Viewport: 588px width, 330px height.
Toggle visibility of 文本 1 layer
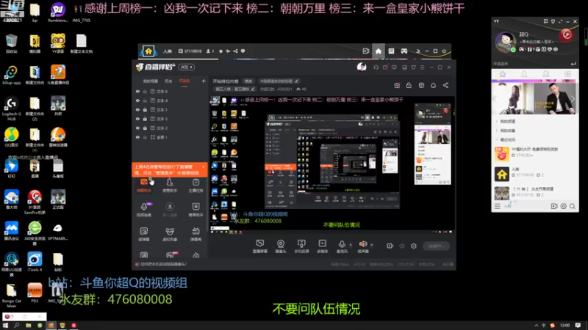click(x=137, y=109)
